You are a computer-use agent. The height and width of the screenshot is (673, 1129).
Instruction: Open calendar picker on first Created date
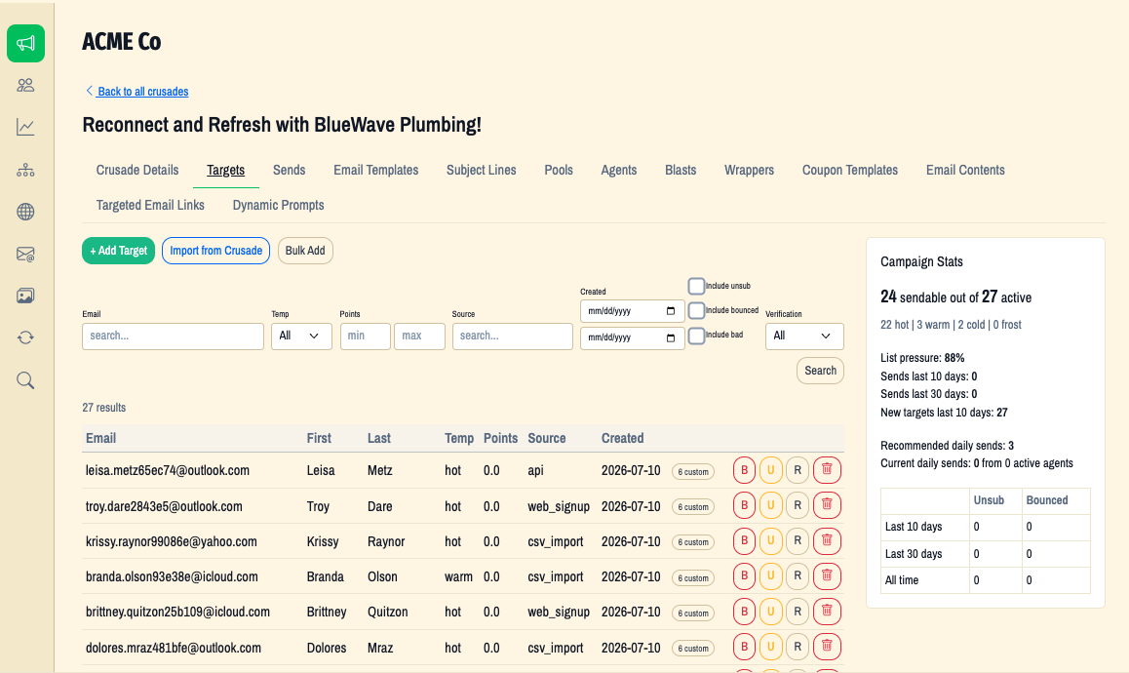click(x=671, y=311)
